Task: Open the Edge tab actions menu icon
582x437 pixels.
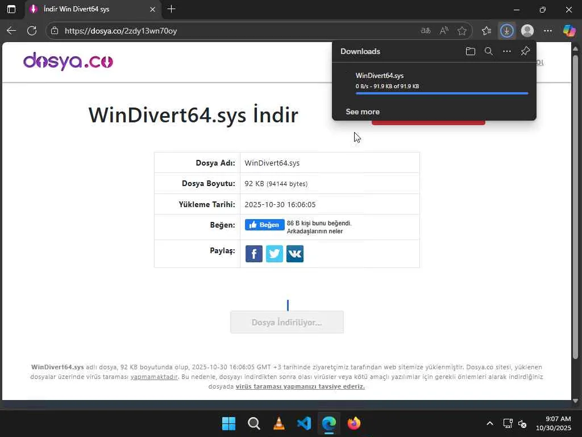Action: pyautogui.click(x=11, y=9)
